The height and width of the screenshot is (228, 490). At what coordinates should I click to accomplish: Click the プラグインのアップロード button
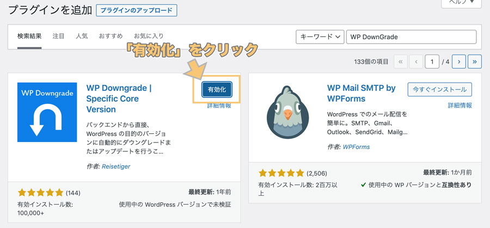click(137, 10)
